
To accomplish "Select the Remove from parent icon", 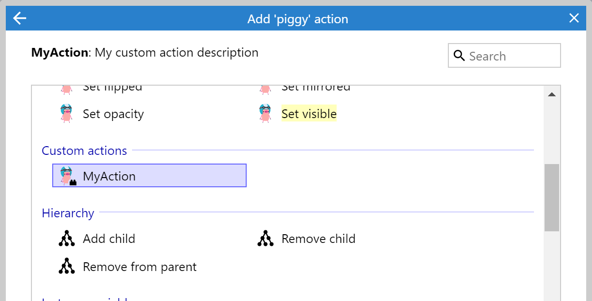I will (x=66, y=266).
